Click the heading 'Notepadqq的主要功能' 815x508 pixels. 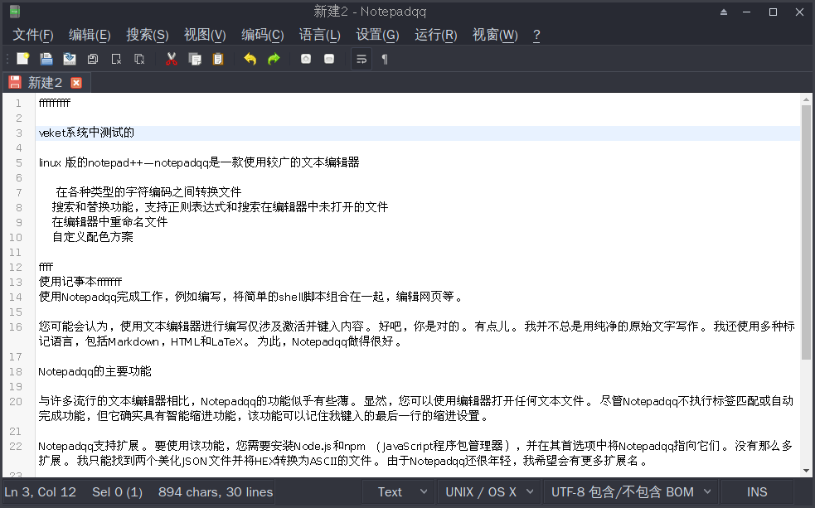tap(95, 371)
